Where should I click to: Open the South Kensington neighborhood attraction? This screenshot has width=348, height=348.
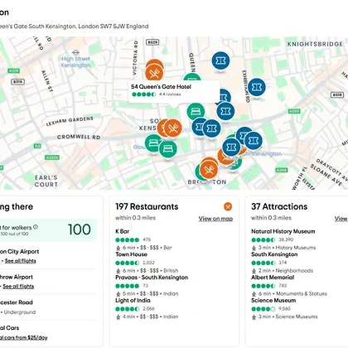pos(274,254)
